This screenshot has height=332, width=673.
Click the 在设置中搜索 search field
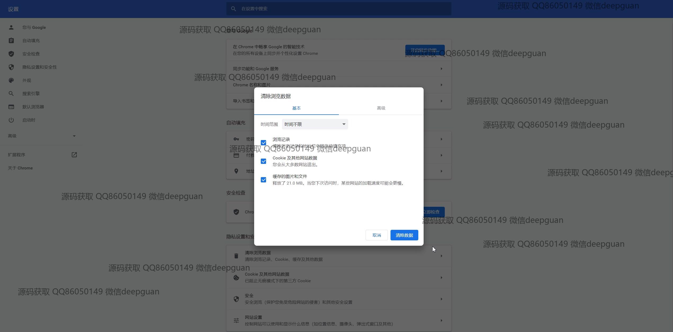[339, 9]
